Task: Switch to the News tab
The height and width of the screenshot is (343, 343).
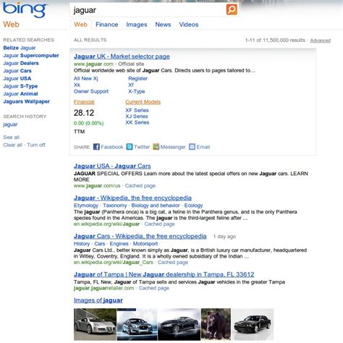Action: tap(163, 25)
